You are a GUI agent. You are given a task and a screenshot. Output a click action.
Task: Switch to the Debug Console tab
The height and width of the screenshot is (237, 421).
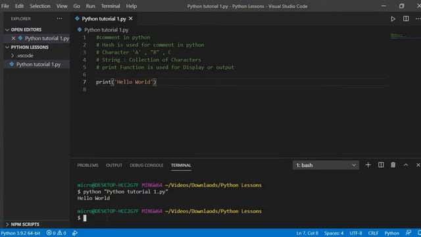[x=146, y=165]
